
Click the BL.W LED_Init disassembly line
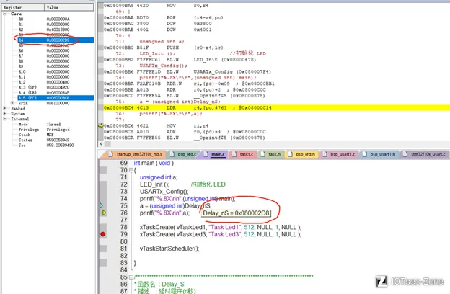180,60
